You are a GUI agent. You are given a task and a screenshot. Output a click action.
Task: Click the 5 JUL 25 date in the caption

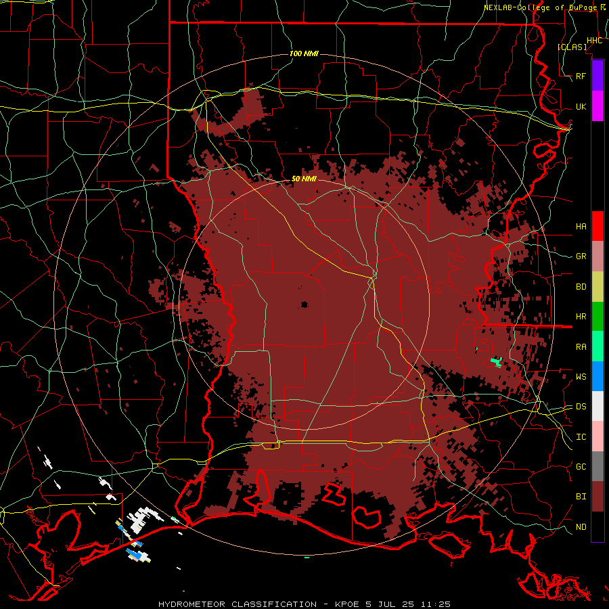390,604
